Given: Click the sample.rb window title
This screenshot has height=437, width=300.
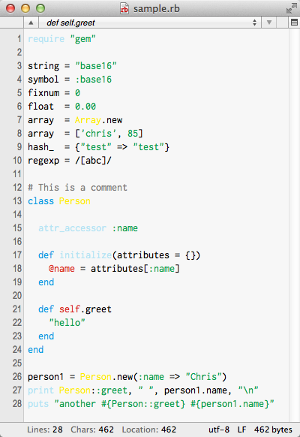Looking at the screenshot, I should click(x=157, y=9).
